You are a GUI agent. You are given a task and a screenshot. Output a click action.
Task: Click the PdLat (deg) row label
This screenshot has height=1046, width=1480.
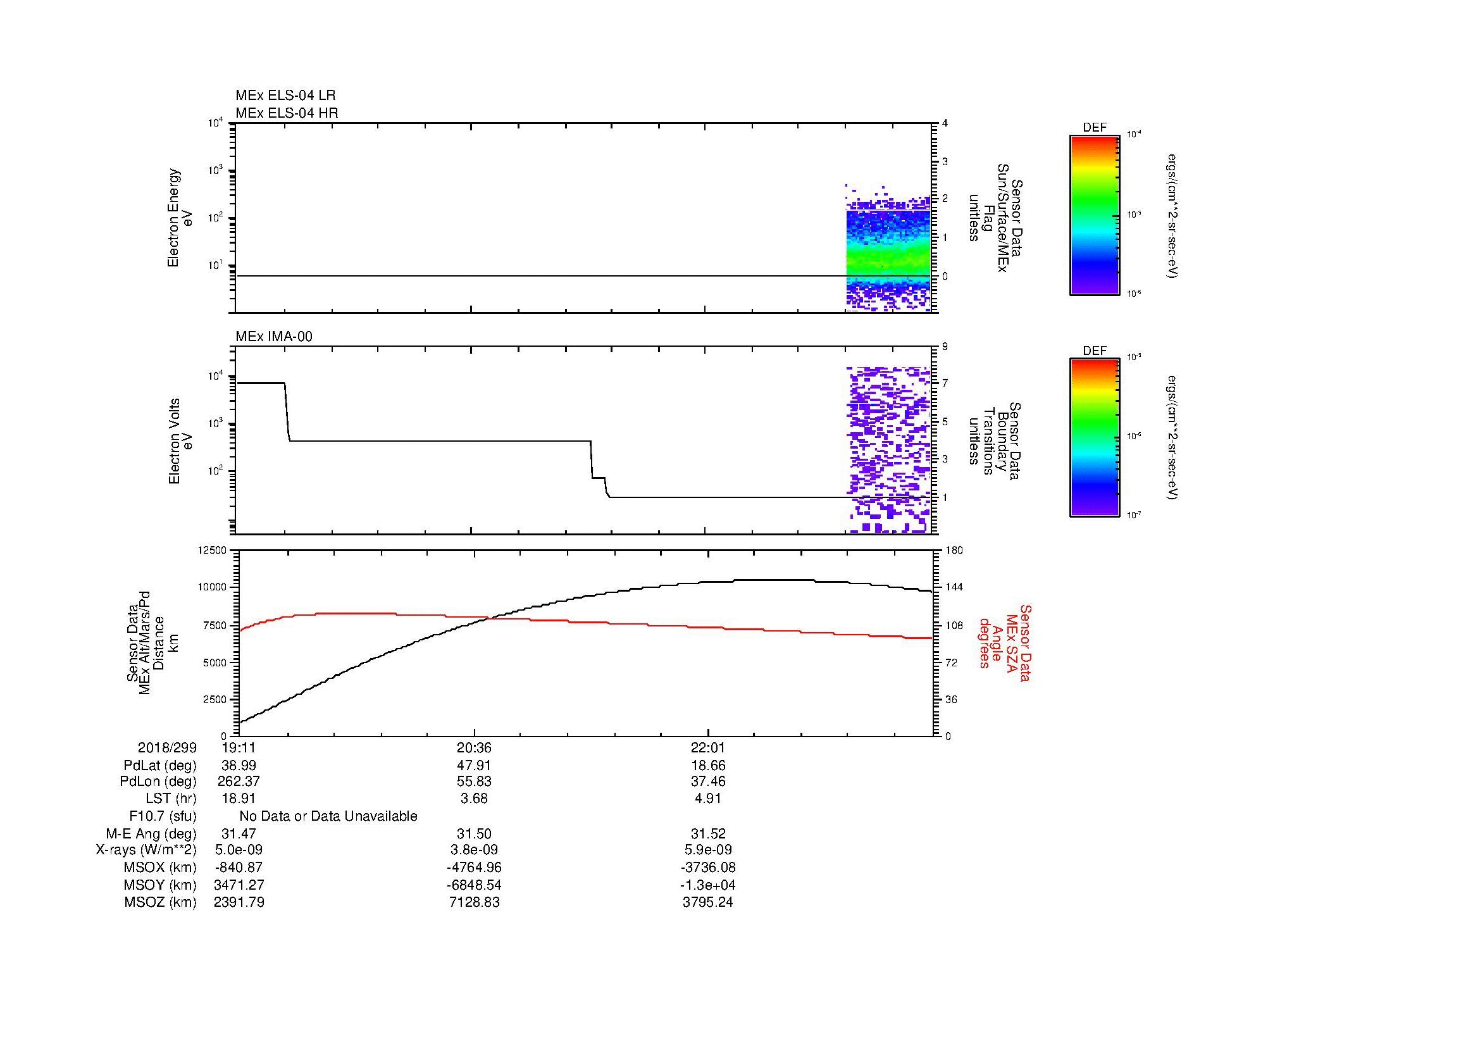pos(160,766)
